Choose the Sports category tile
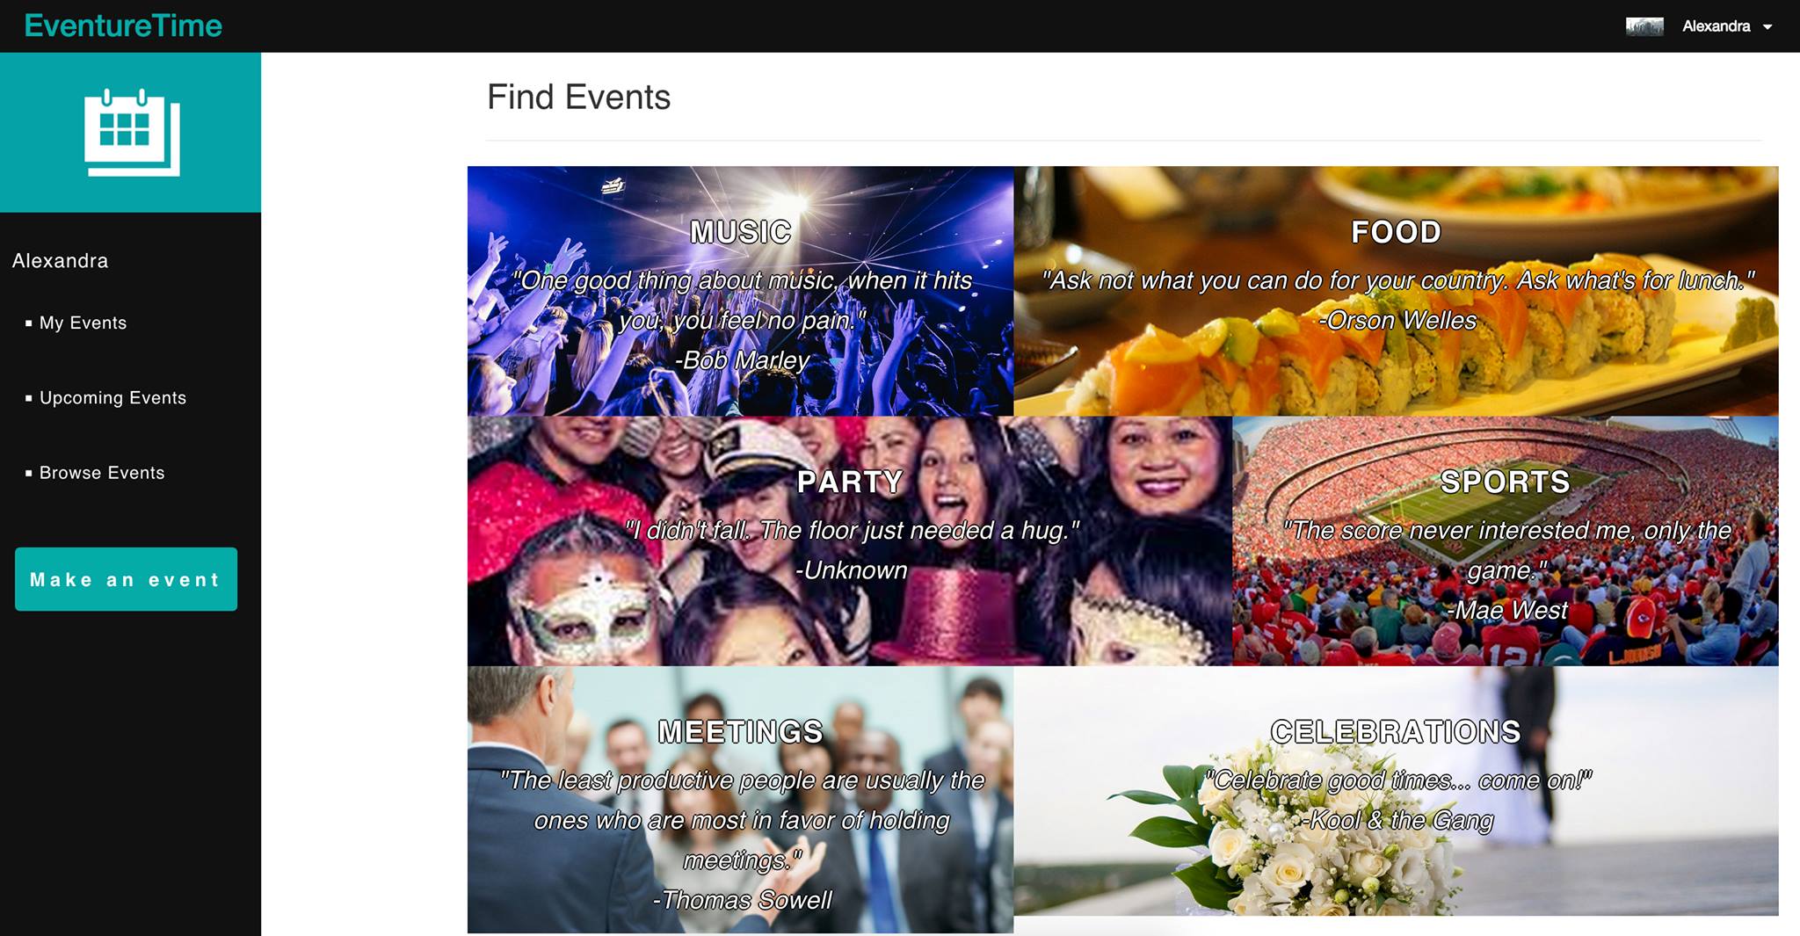1800x936 pixels. click(x=1506, y=541)
